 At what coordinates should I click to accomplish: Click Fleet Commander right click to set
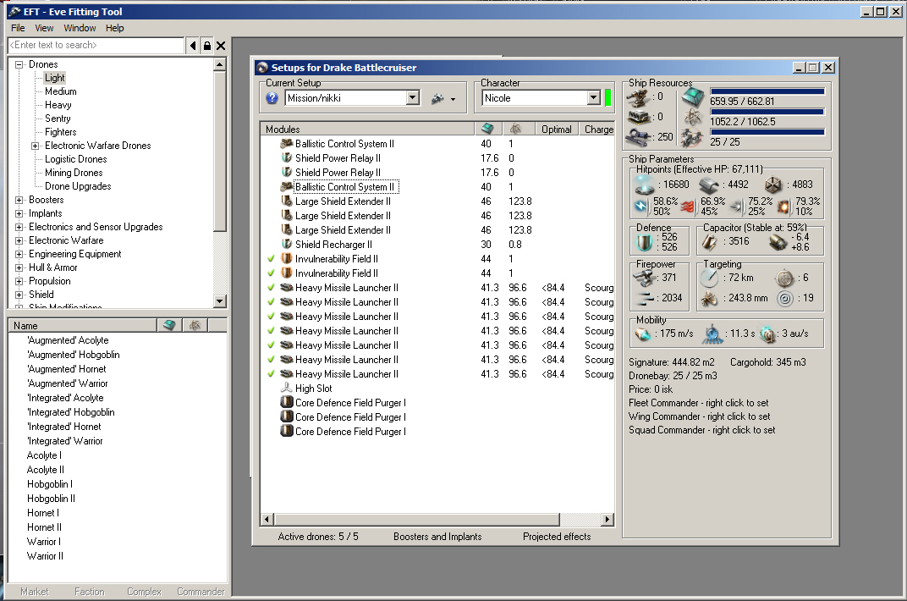[698, 403]
